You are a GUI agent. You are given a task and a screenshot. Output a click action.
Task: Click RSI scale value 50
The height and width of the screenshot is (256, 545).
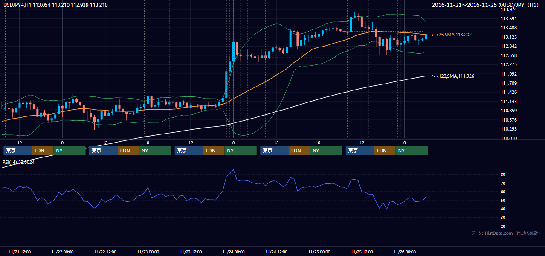point(503,200)
